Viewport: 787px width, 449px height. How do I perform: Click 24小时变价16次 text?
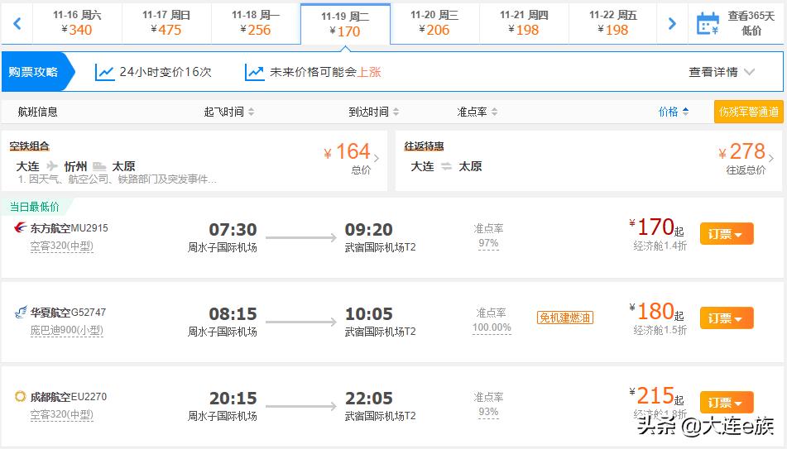click(166, 72)
